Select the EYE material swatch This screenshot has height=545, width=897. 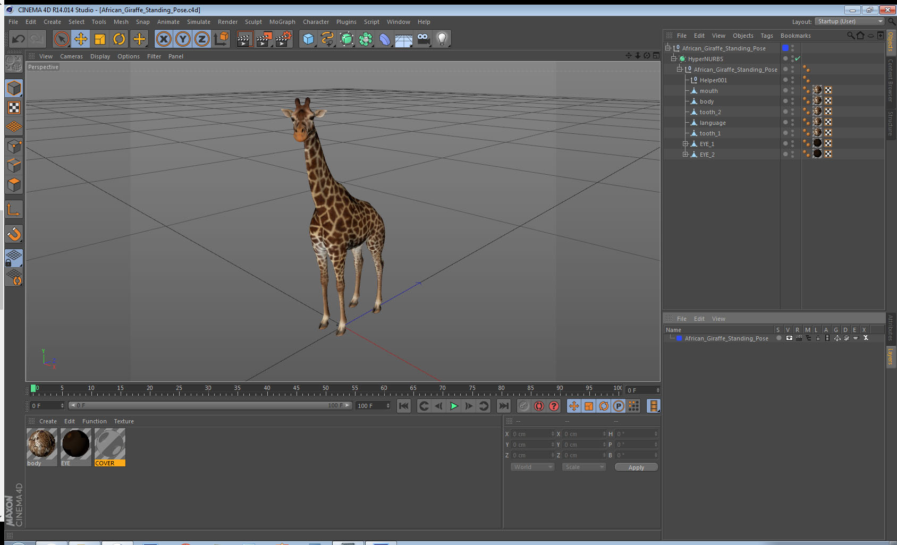76,447
